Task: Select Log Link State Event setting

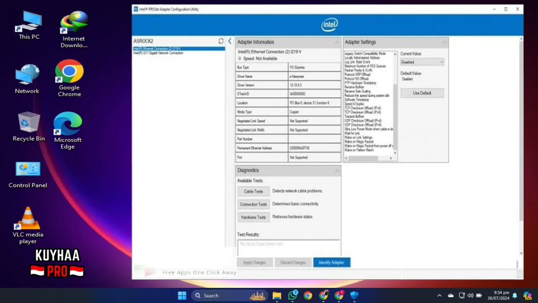Action: (x=357, y=62)
